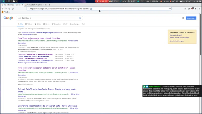Close the 'Convert C# DateTime' tab

[46, 5]
